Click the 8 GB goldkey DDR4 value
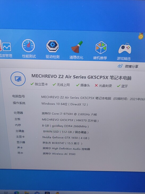Screen dimensions: 145x194 pos(65,126)
